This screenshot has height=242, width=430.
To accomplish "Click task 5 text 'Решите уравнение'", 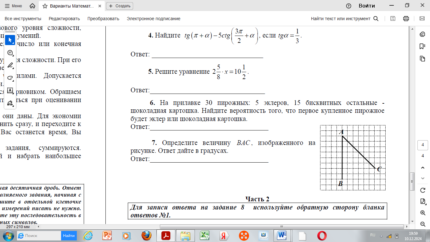I will [182, 72].
